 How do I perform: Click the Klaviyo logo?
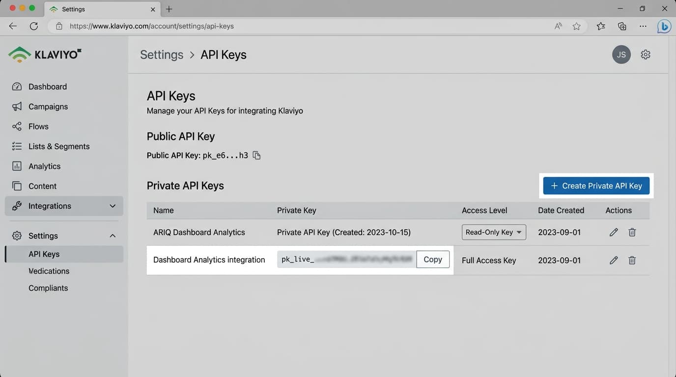click(45, 54)
